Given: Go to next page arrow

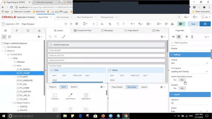Looking at the screenshot, I should coord(71,24).
